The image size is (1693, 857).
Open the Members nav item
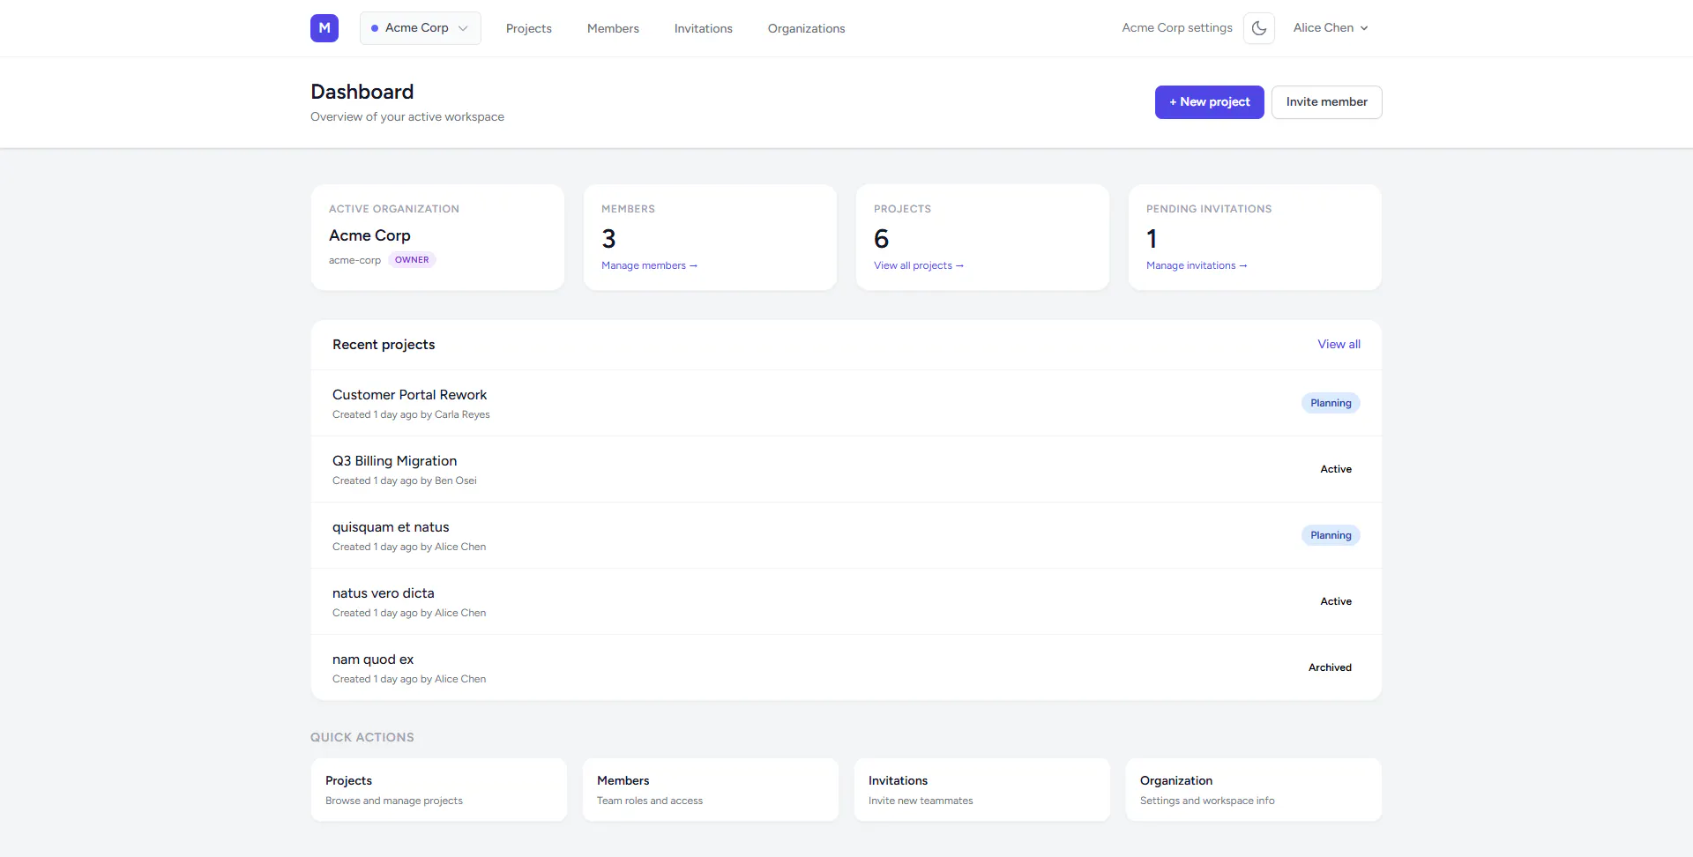613,28
